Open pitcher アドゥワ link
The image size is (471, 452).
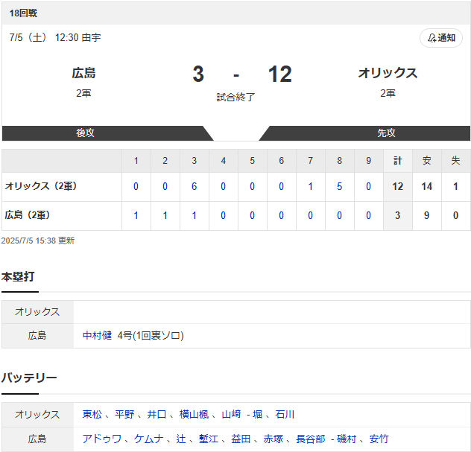[102, 439]
